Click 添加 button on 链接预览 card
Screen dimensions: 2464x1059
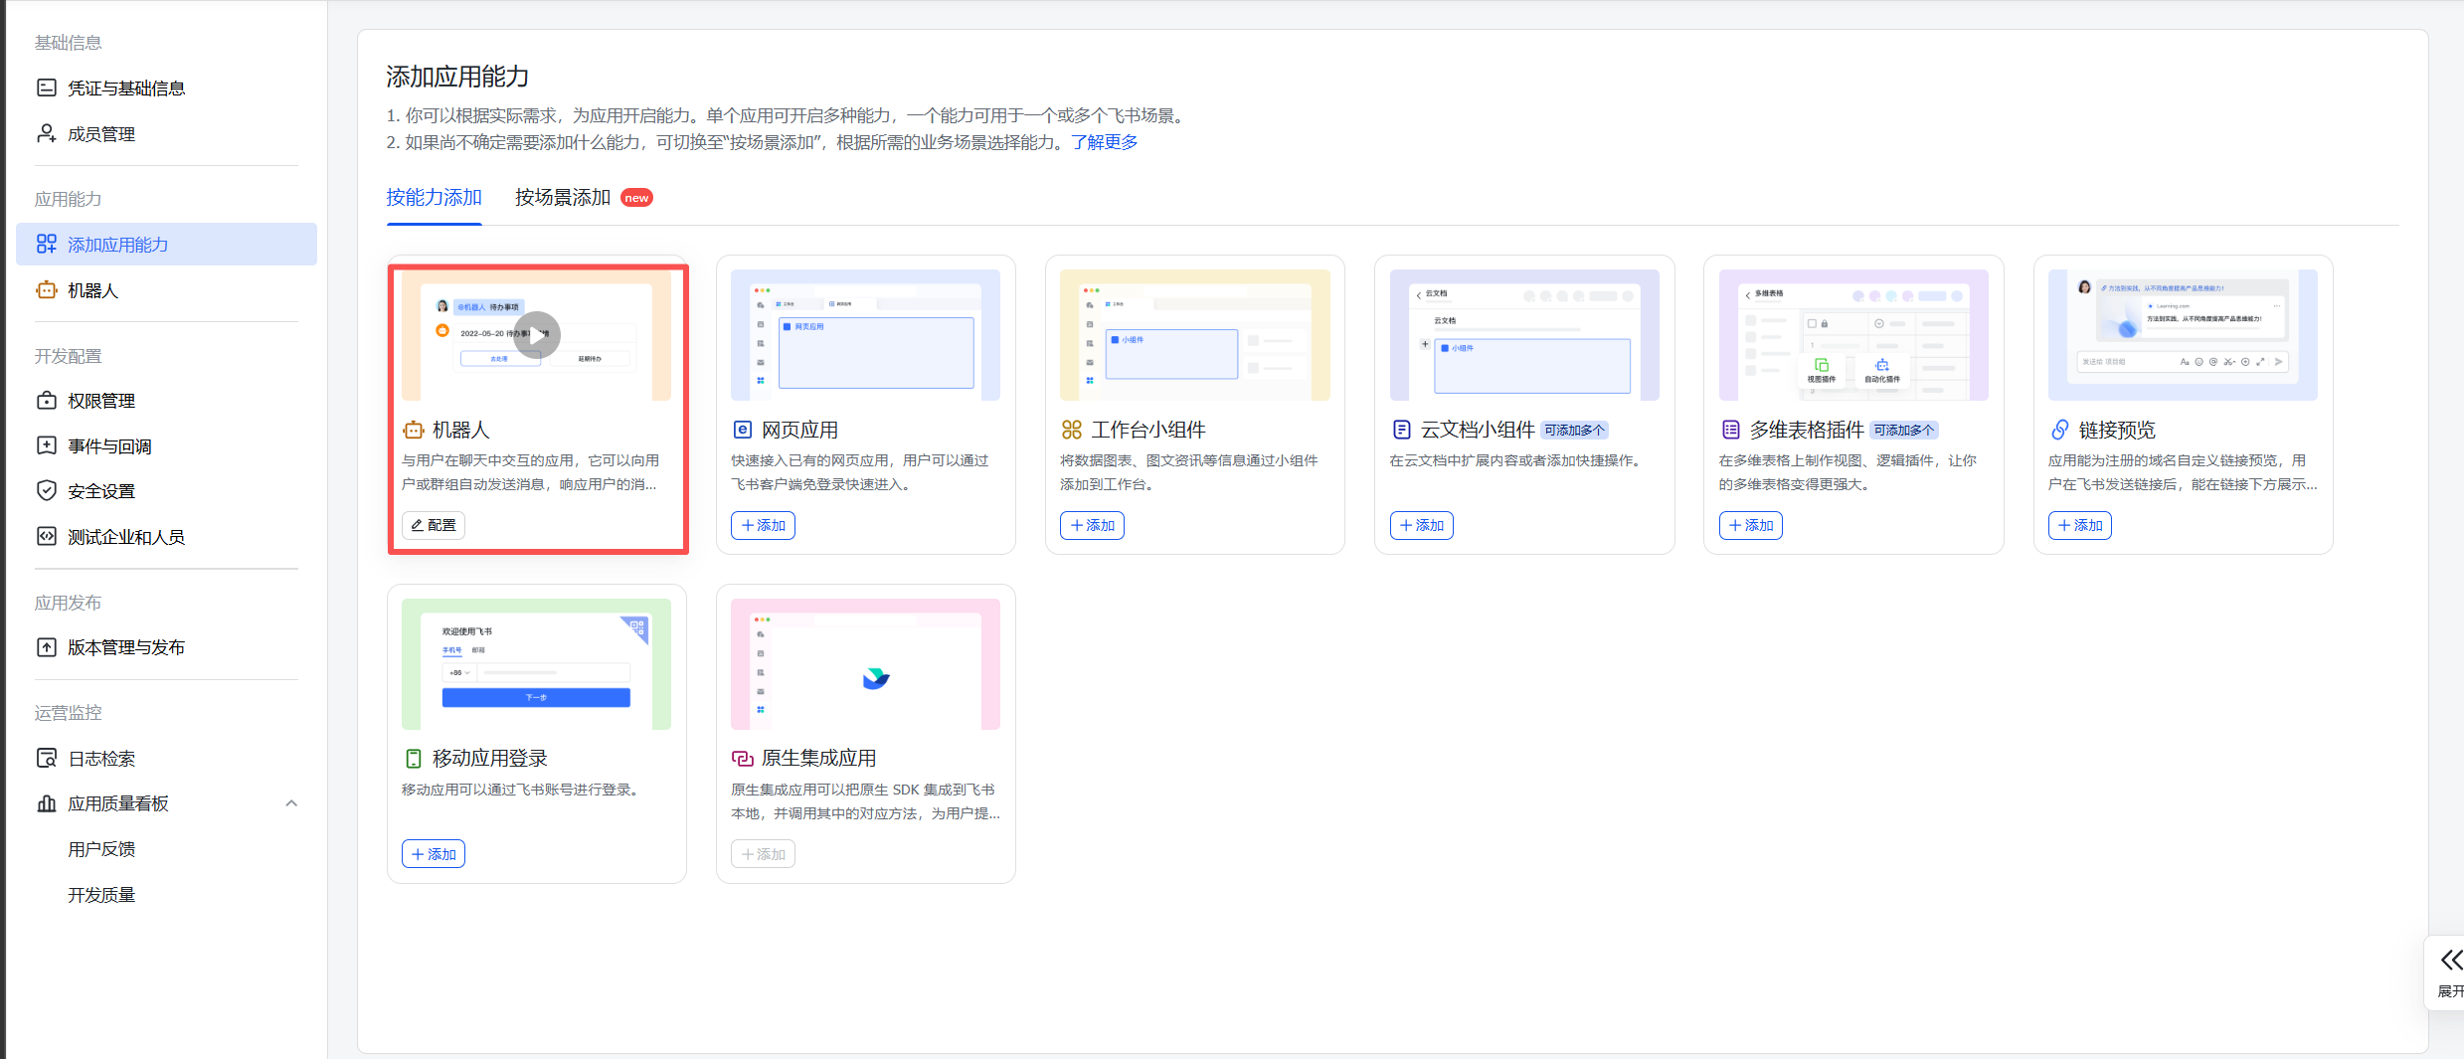(2079, 525)
